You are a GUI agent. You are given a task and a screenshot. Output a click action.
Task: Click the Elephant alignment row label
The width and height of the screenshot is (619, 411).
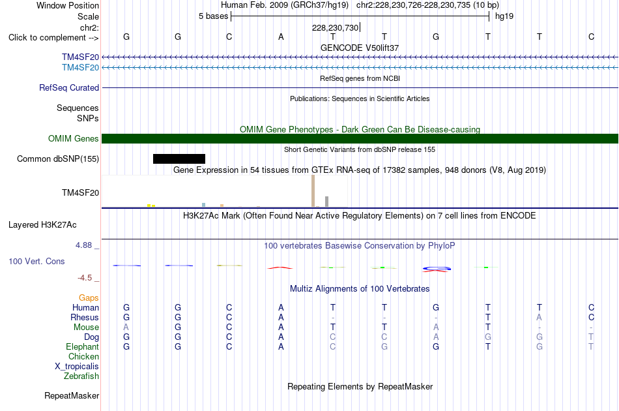(x=82, y=346)
